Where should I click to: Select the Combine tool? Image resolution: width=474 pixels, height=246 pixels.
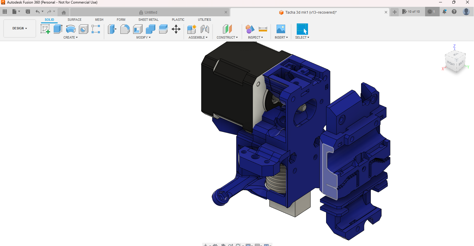click(151, 29)
